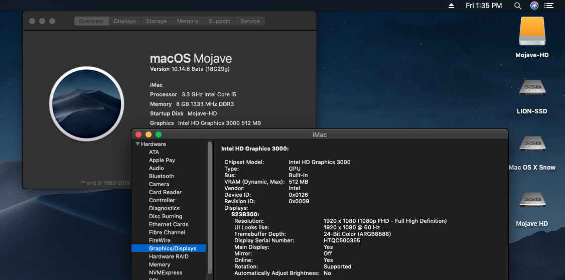The image size is (565, 280).
Task: Select FireWire in the sidebar
Action: (160, 240)
